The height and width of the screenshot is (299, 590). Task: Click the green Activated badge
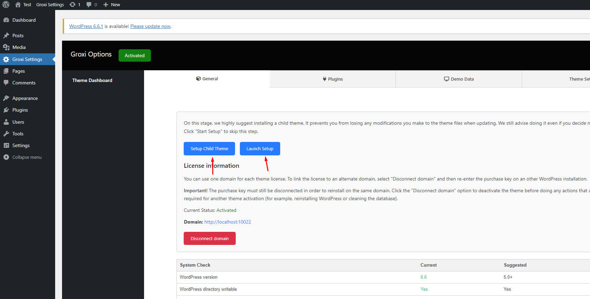click(x=134, y=55)
